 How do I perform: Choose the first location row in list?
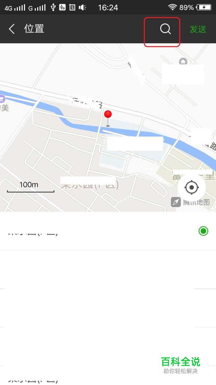[x=108, y=231]
